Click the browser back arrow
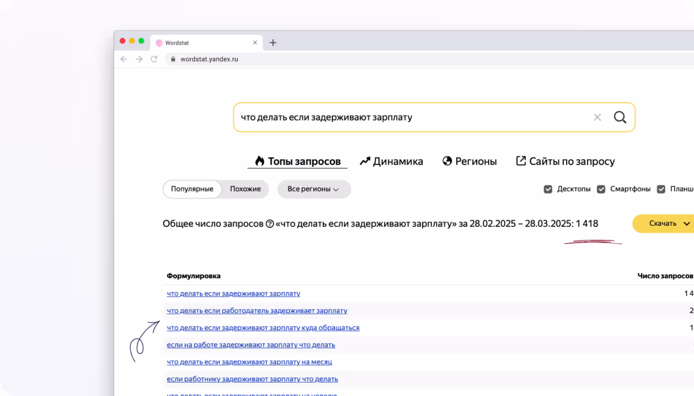694x396 pixels. coord(124,59)
